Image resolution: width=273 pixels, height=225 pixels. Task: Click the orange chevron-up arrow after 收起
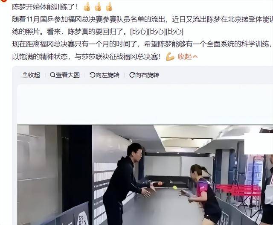195,57
